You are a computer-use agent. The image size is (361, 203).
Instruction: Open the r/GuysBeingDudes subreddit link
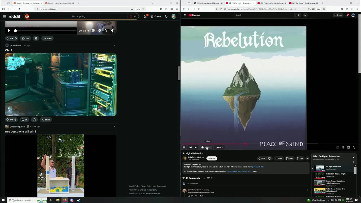pyautogui.click(x=17, y=127)
